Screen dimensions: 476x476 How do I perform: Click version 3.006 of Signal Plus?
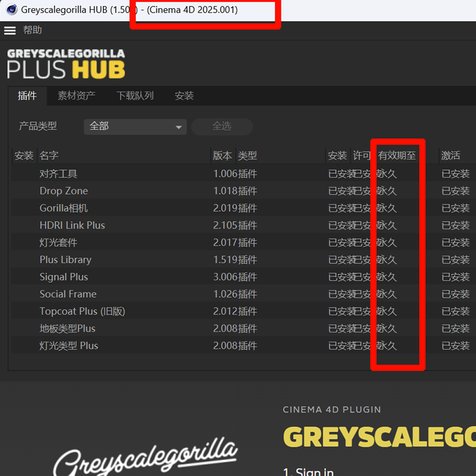point(225,277)
